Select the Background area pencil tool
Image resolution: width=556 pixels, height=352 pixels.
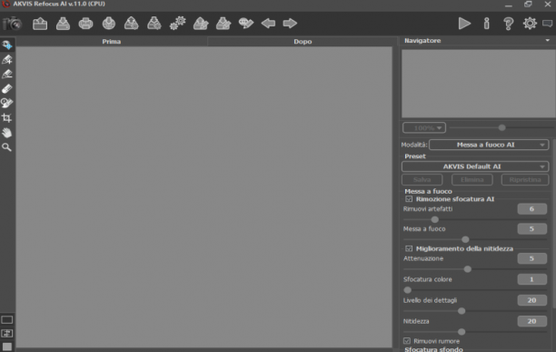[7, 74]
